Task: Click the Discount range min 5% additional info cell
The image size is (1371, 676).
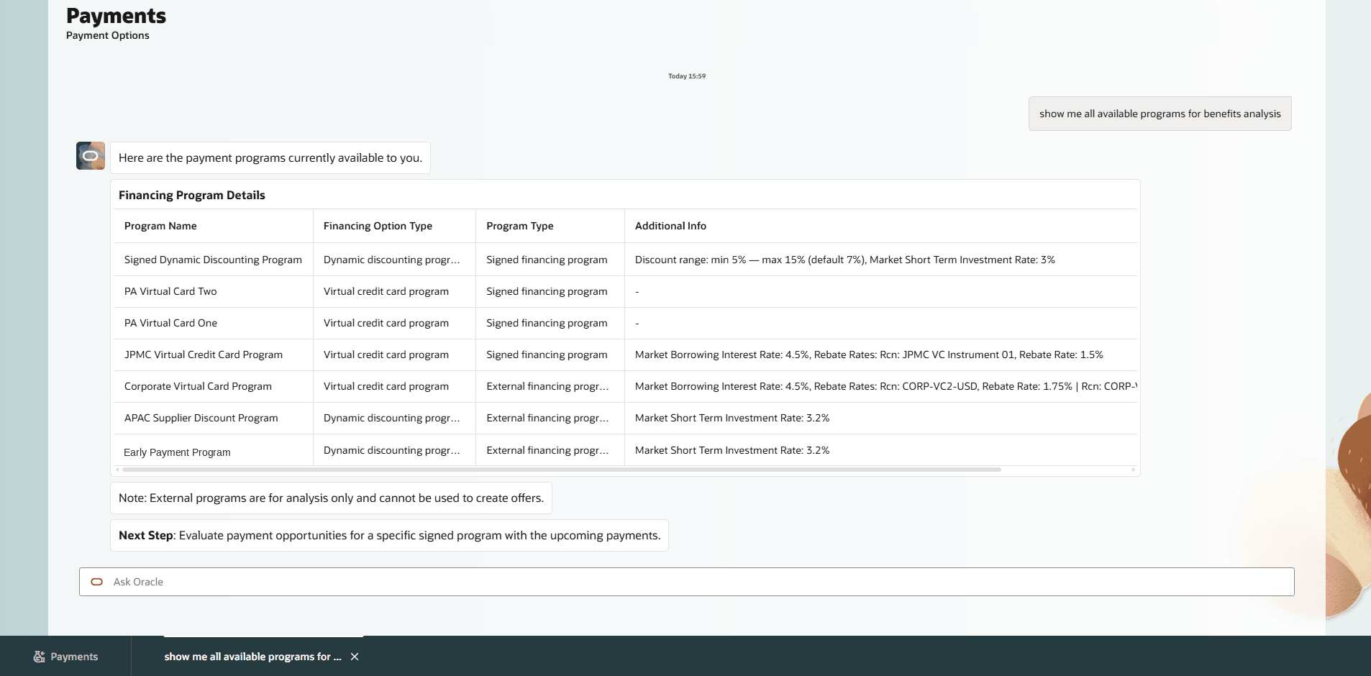Action: (881, 260)
